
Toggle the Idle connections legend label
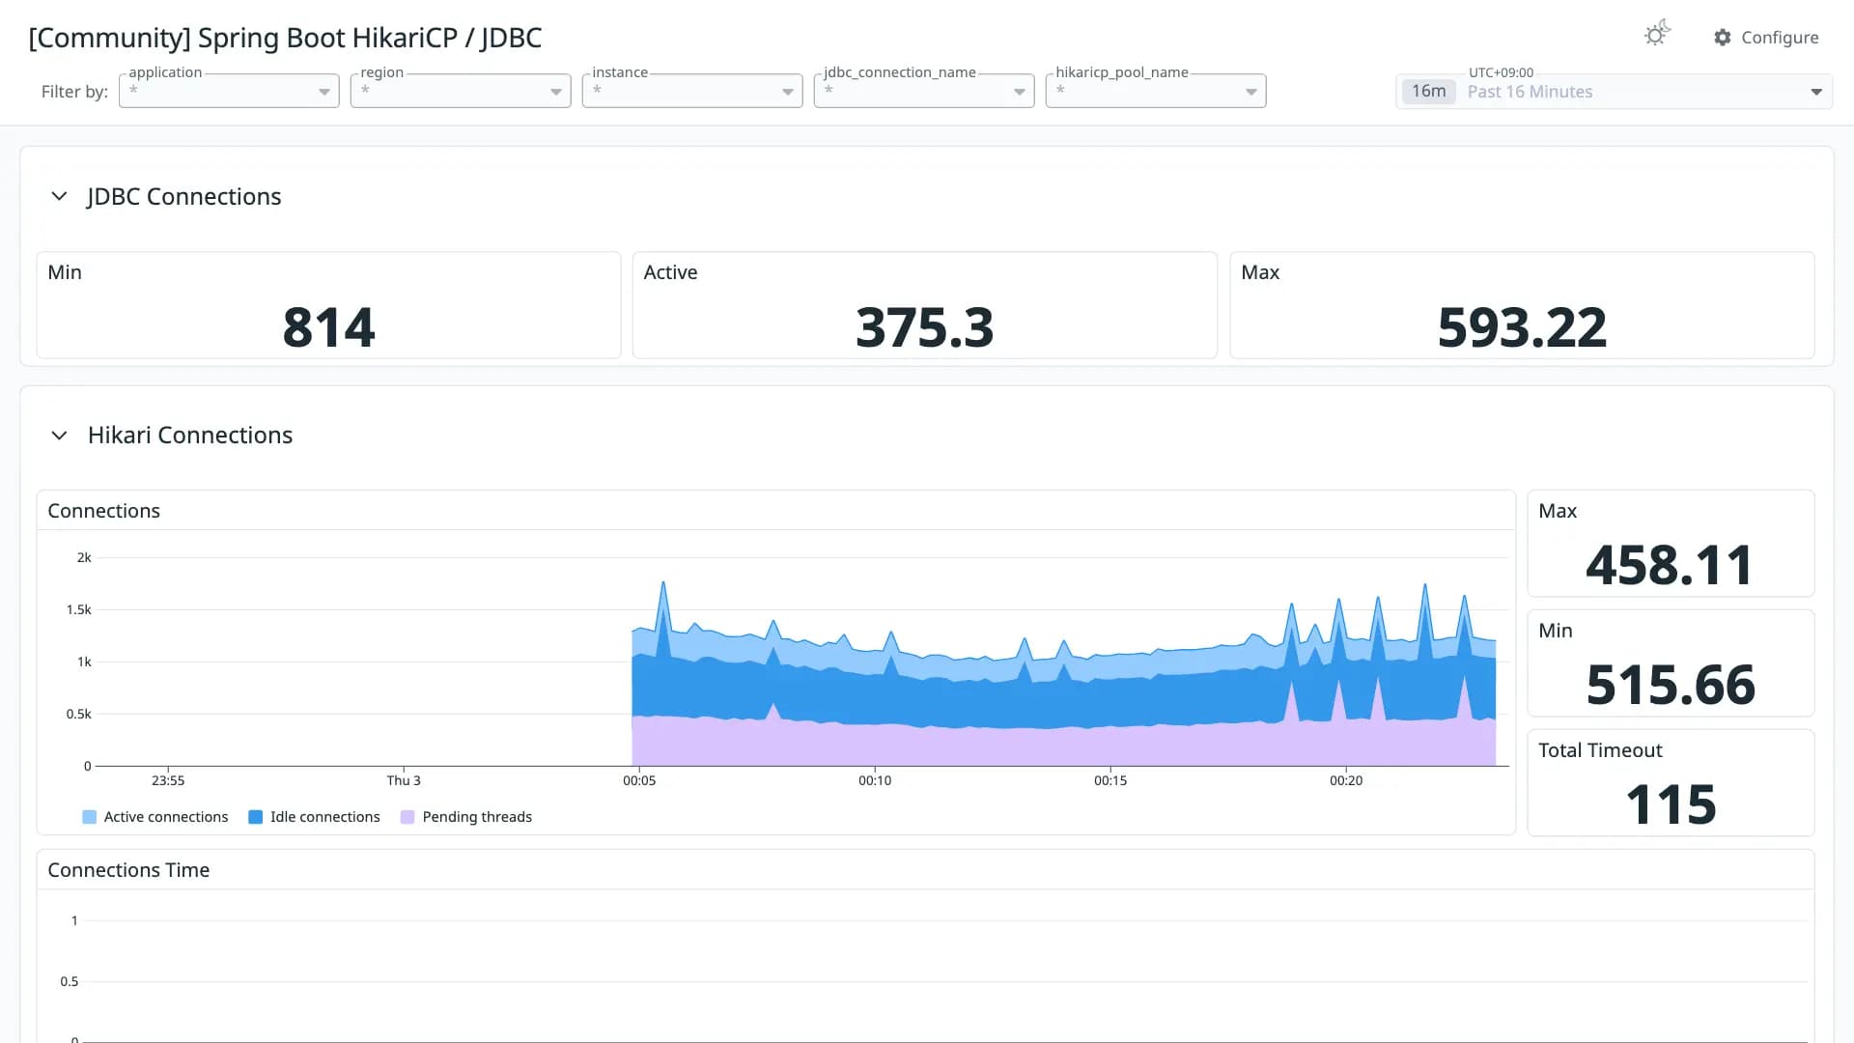coord(325,817)
